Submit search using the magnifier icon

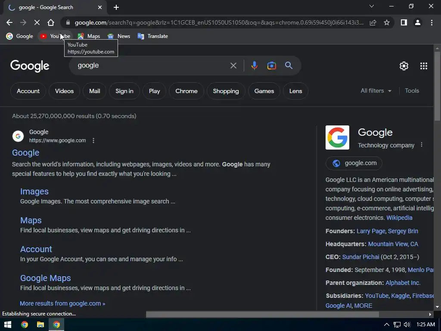coord(289,66)
